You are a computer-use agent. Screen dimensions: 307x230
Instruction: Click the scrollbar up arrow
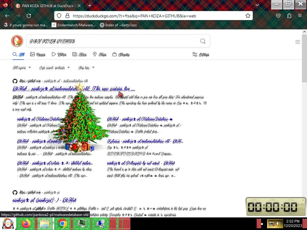tap(304, 31)
